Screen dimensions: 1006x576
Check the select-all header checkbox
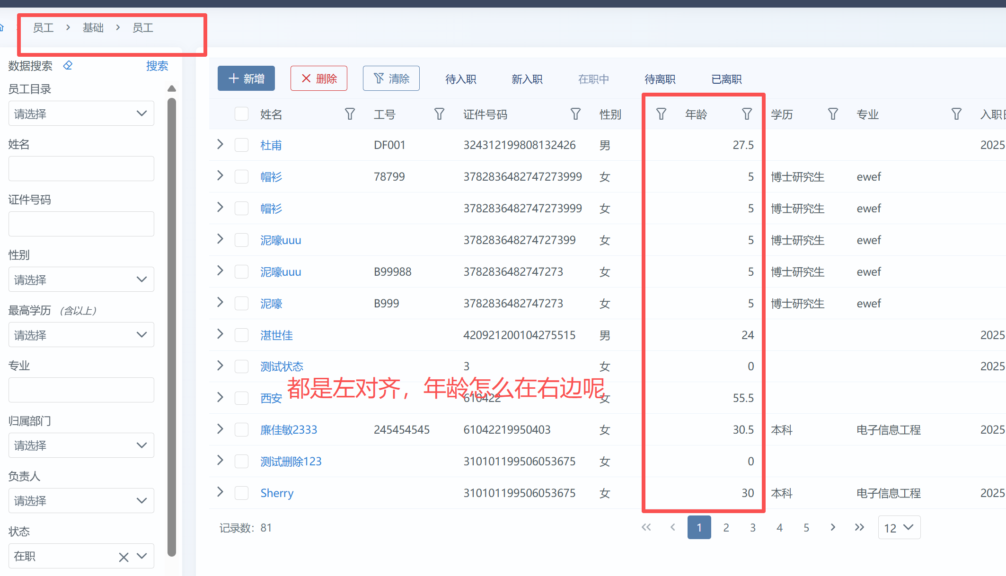242,114
